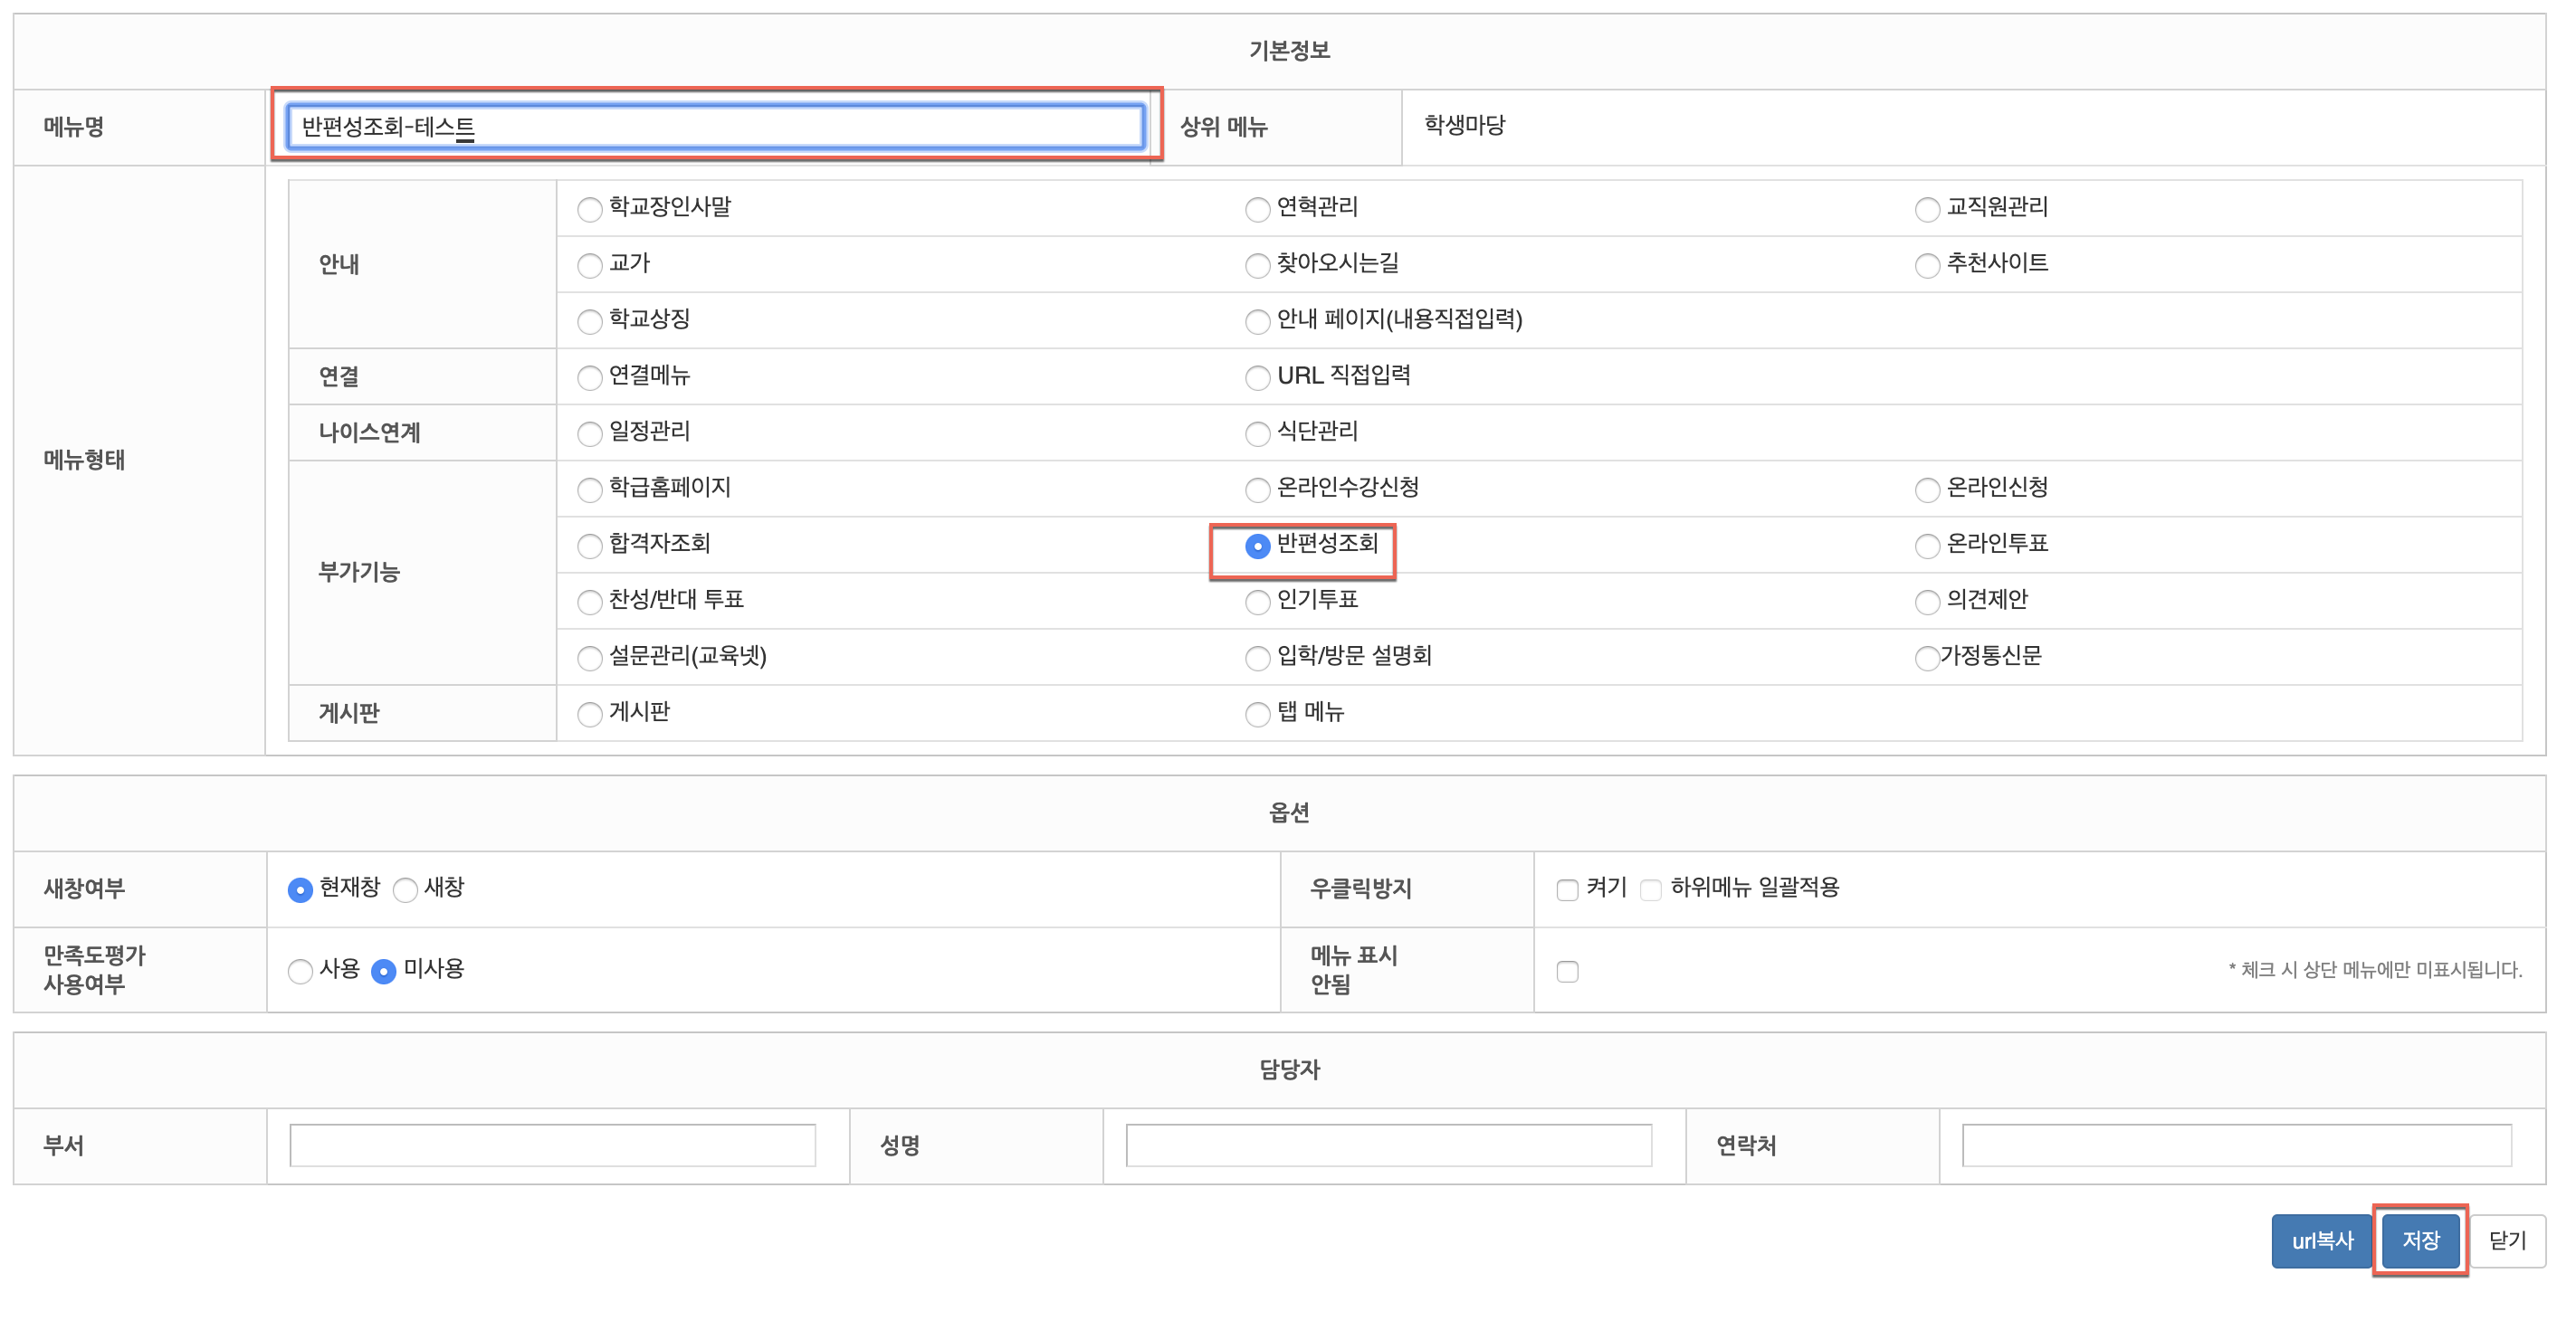Image resolution: width=2576 pixels, height=1321 pixels.
Task: Select 온라인수강신청 menu type
Action: click(1257, 490)
